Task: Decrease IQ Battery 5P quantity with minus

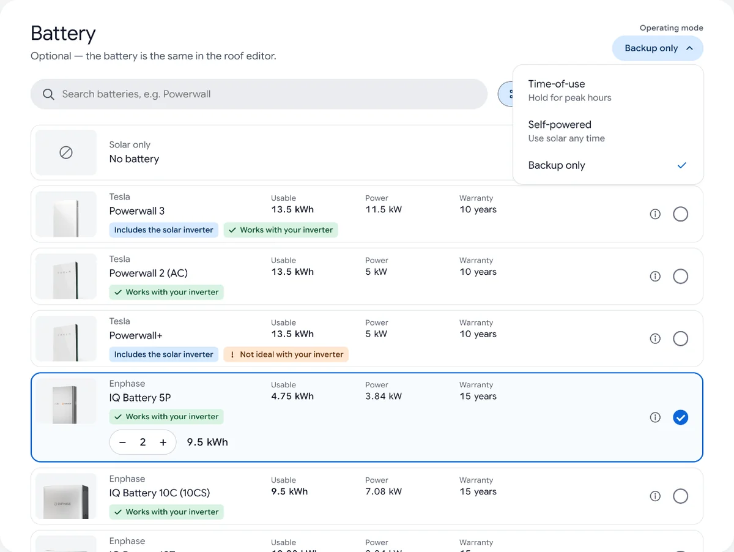Action: tap(123, 442)
